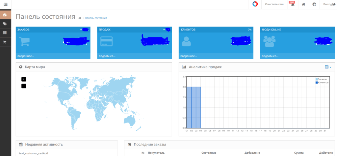Screen dimensions: 337x156
Task: Zoom in on the world map
Action: click(x=24, y=79)
